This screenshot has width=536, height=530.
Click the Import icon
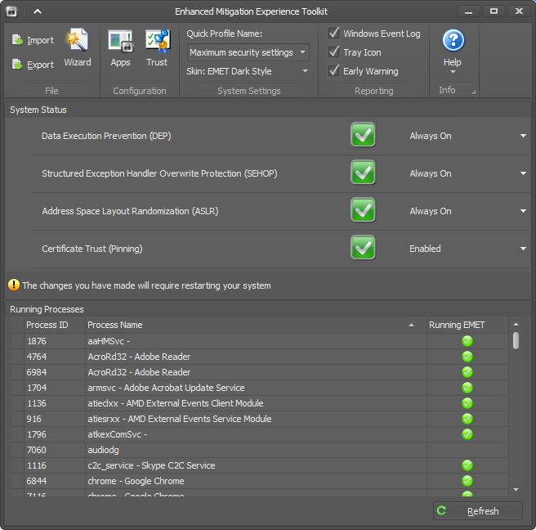click(x=16, y=40)
